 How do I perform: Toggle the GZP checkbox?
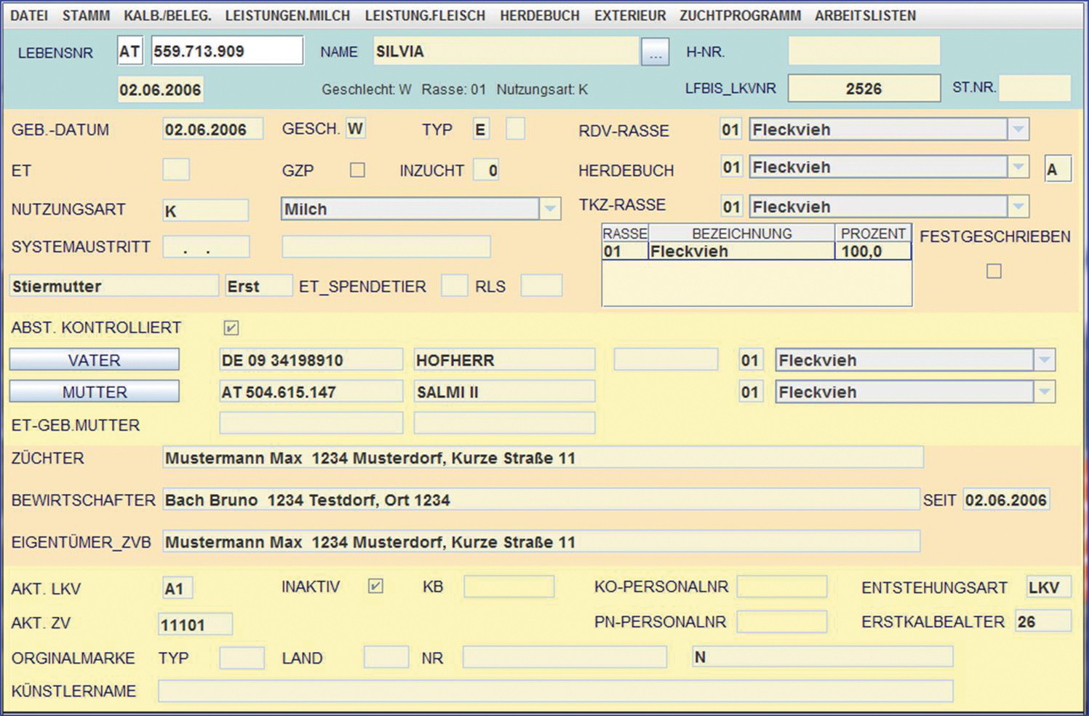[357, 170]
